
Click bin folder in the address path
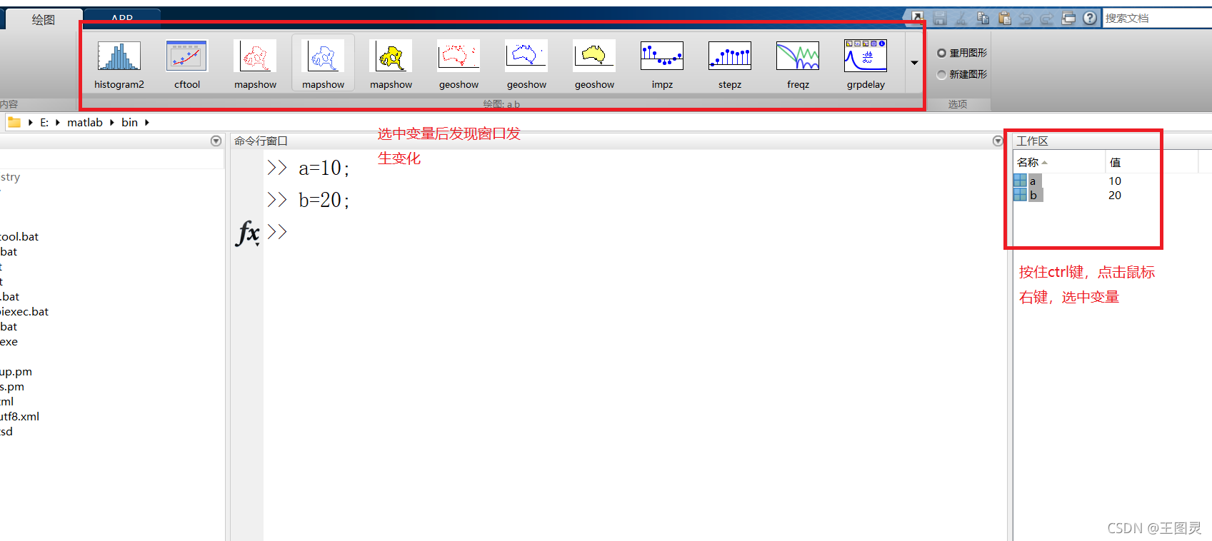point(129,123)
